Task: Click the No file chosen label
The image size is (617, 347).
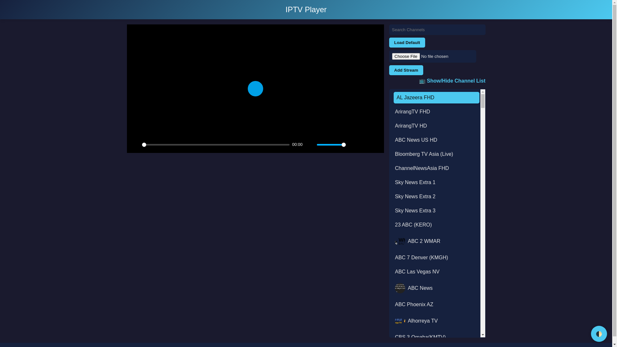Action: [434, 57]
